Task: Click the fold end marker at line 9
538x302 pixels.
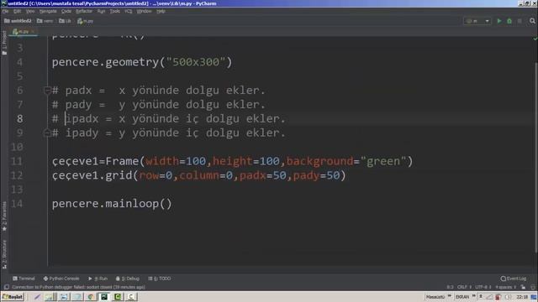Action: tap(47, 133)
